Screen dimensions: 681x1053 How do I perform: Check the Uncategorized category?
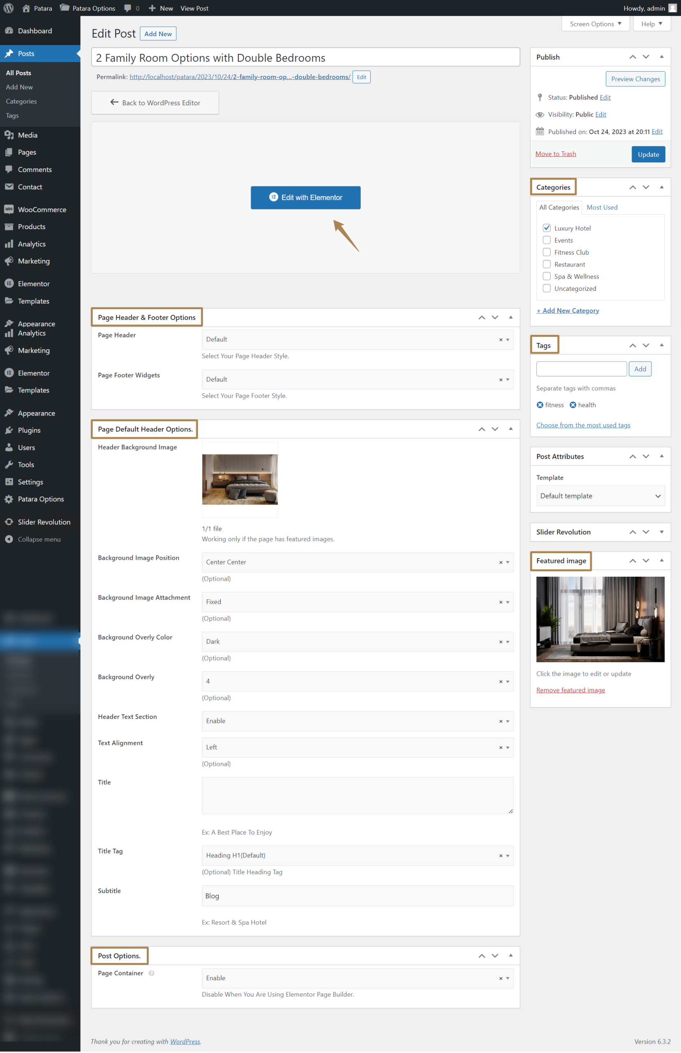tap(547, 288)
